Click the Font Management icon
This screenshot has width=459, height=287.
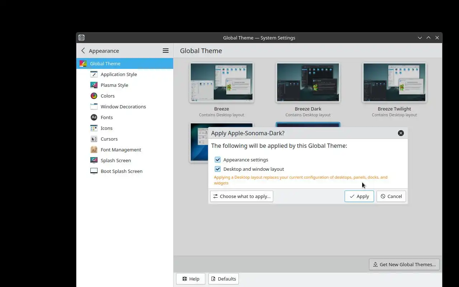[x=94, y=150]
